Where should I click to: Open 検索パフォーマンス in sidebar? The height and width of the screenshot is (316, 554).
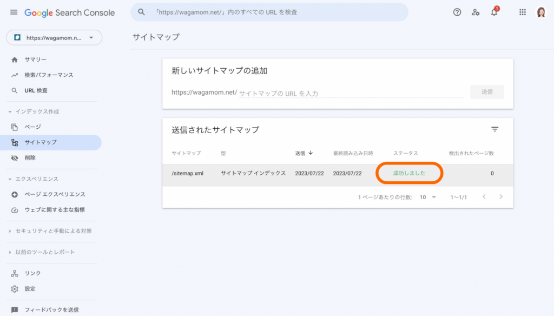click(49, 75)
